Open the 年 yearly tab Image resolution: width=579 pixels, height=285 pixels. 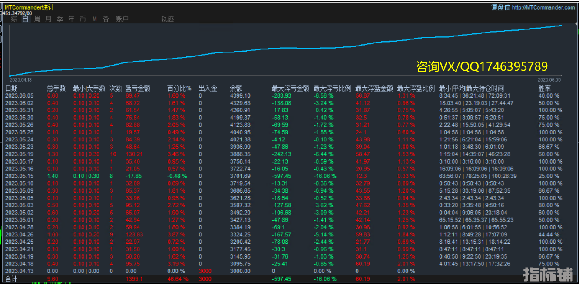(71, 19)
